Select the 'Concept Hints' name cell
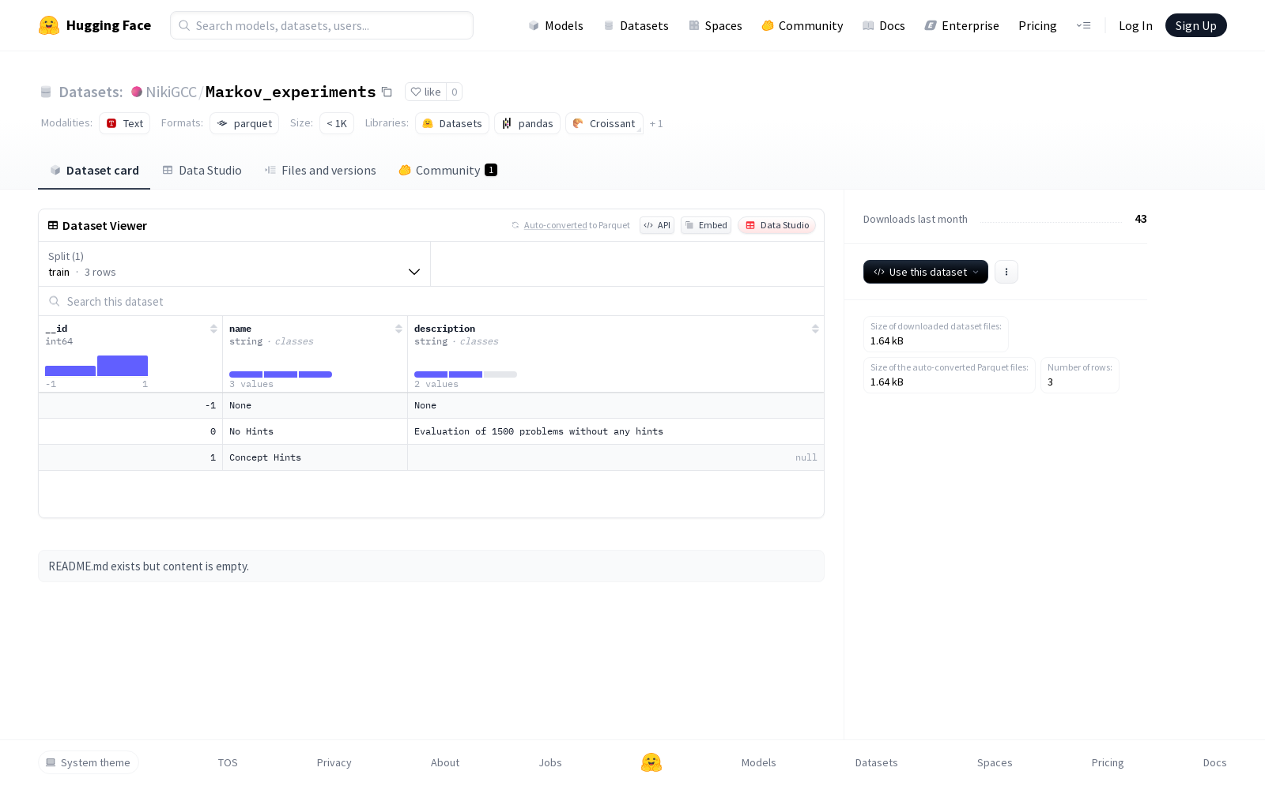This screenshot has height=790, width=1265. (x=315, y=457)
